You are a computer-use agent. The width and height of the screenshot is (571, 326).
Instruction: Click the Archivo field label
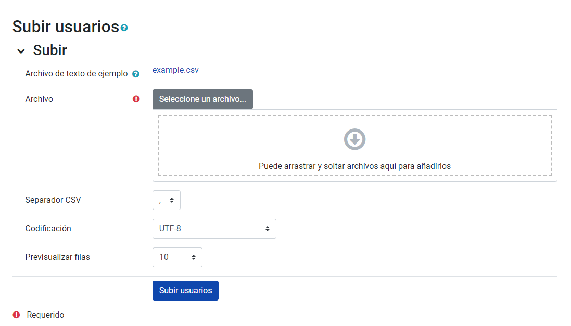click(39, 99)
